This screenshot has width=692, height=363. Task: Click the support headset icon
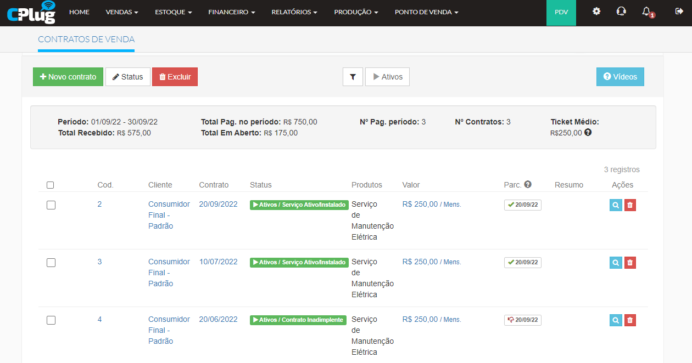tap(621, 12)
